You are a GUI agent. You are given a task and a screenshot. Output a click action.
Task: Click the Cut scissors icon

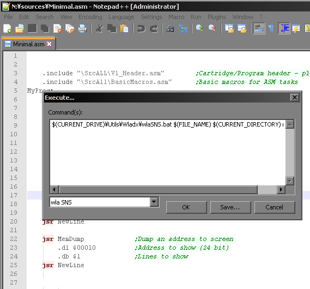click(x=99, y=28)
